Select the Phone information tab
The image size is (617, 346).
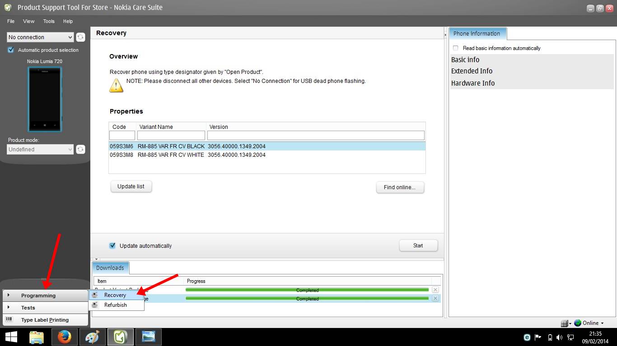[x=477, y=33]
